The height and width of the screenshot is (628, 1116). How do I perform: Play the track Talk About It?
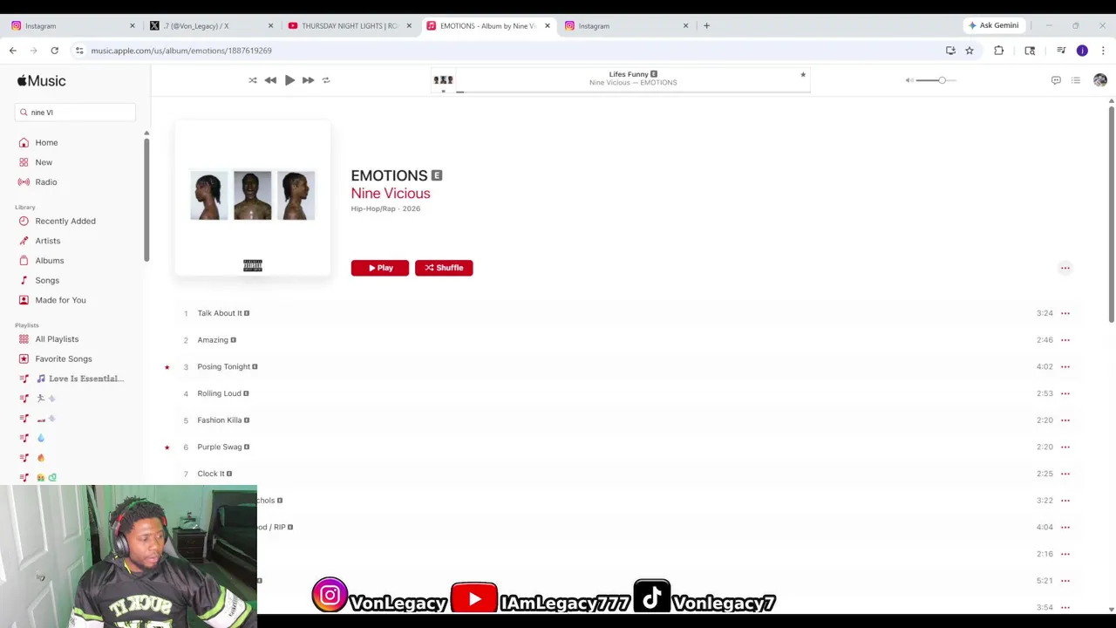(x=220, y=313)
